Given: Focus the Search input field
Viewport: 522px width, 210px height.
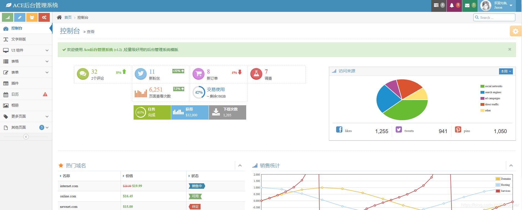Looking at the screenshot, I should click(x=494, y=17).
